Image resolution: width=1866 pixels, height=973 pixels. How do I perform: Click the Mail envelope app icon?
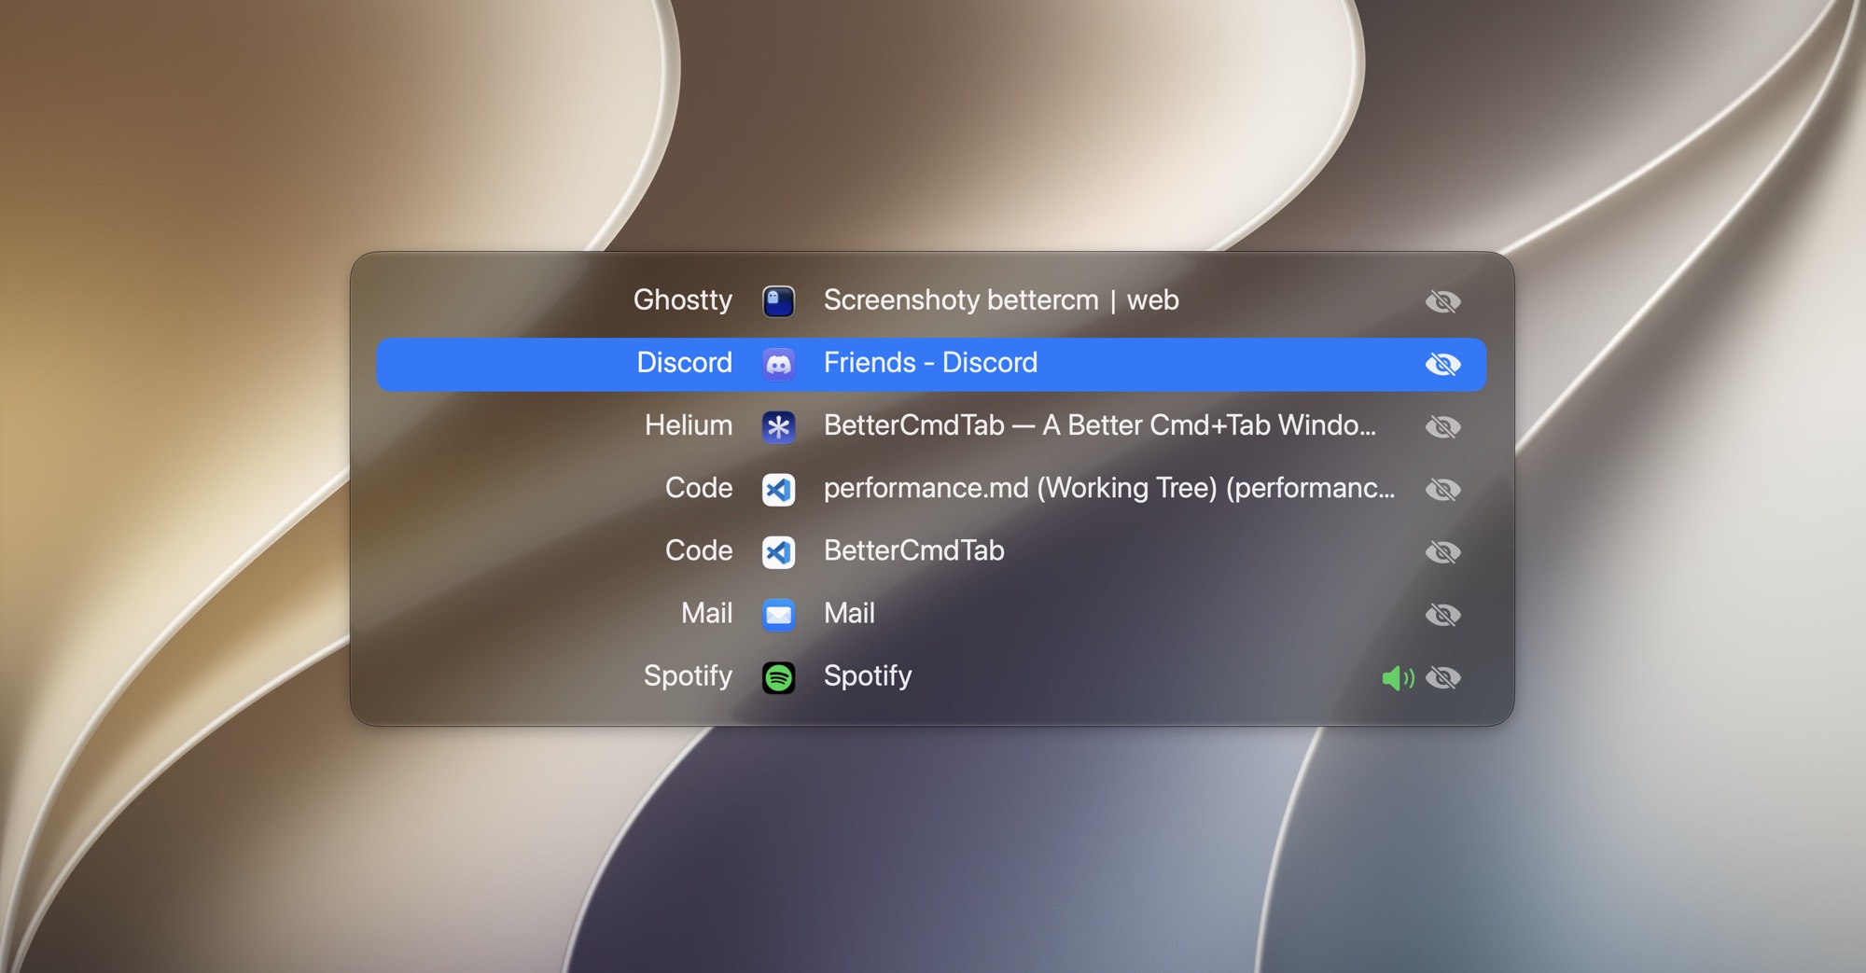pyautogui.click(x=778, y=614)
